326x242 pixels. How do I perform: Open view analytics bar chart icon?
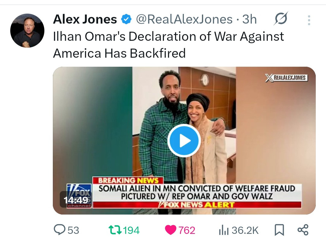[224, 230]
